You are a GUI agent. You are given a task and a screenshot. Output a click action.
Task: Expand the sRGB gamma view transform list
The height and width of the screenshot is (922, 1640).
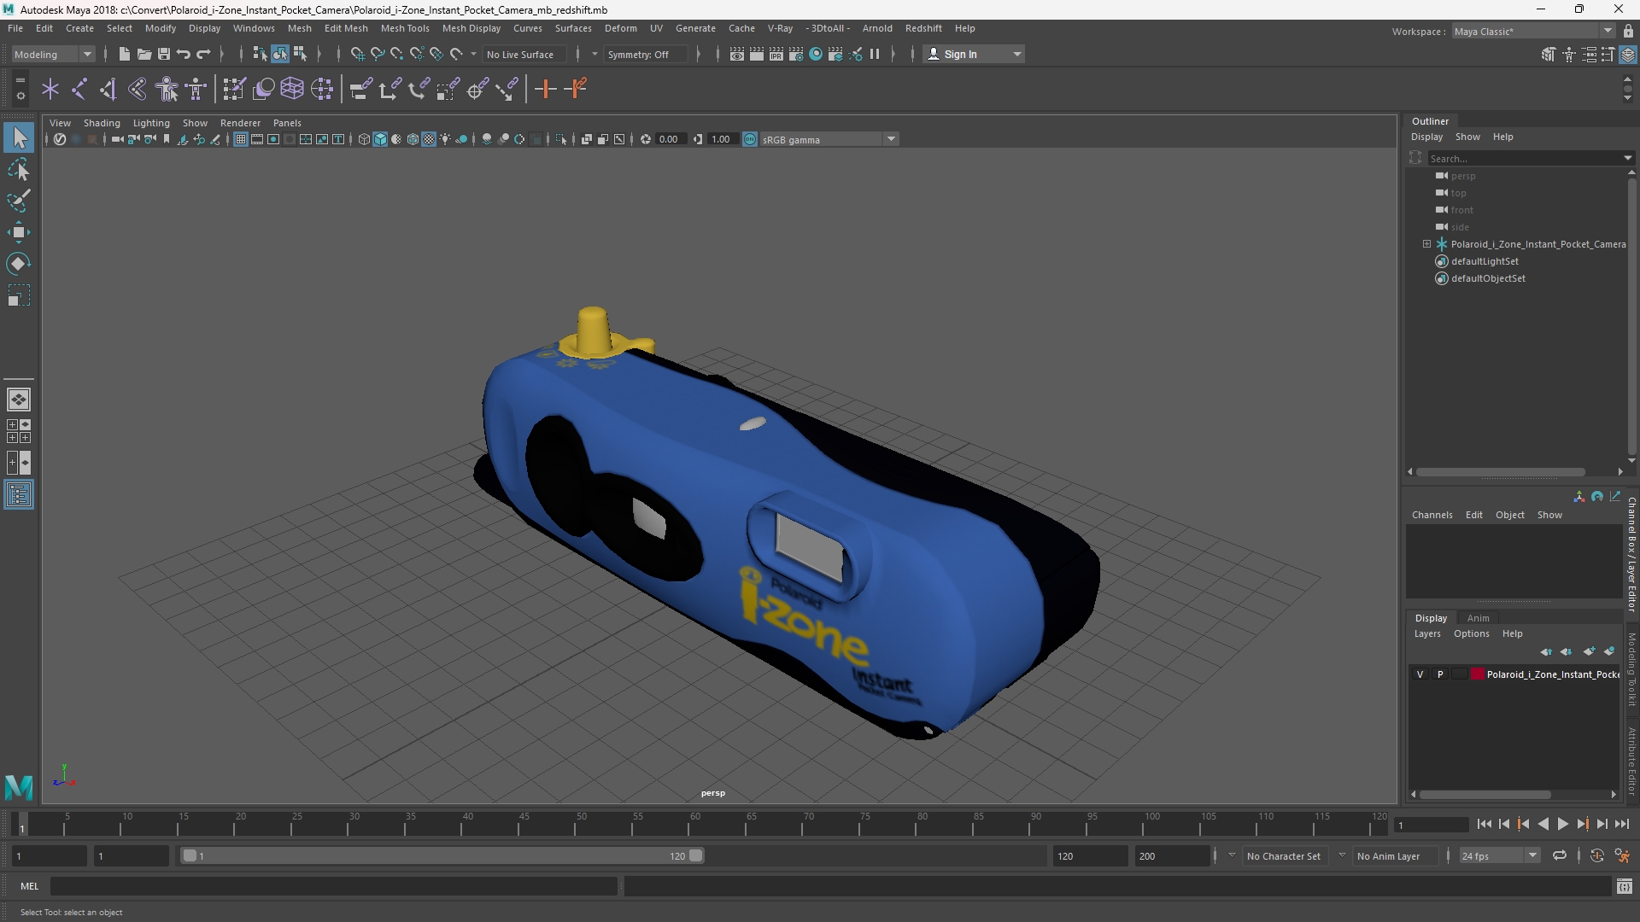[891, 139]
